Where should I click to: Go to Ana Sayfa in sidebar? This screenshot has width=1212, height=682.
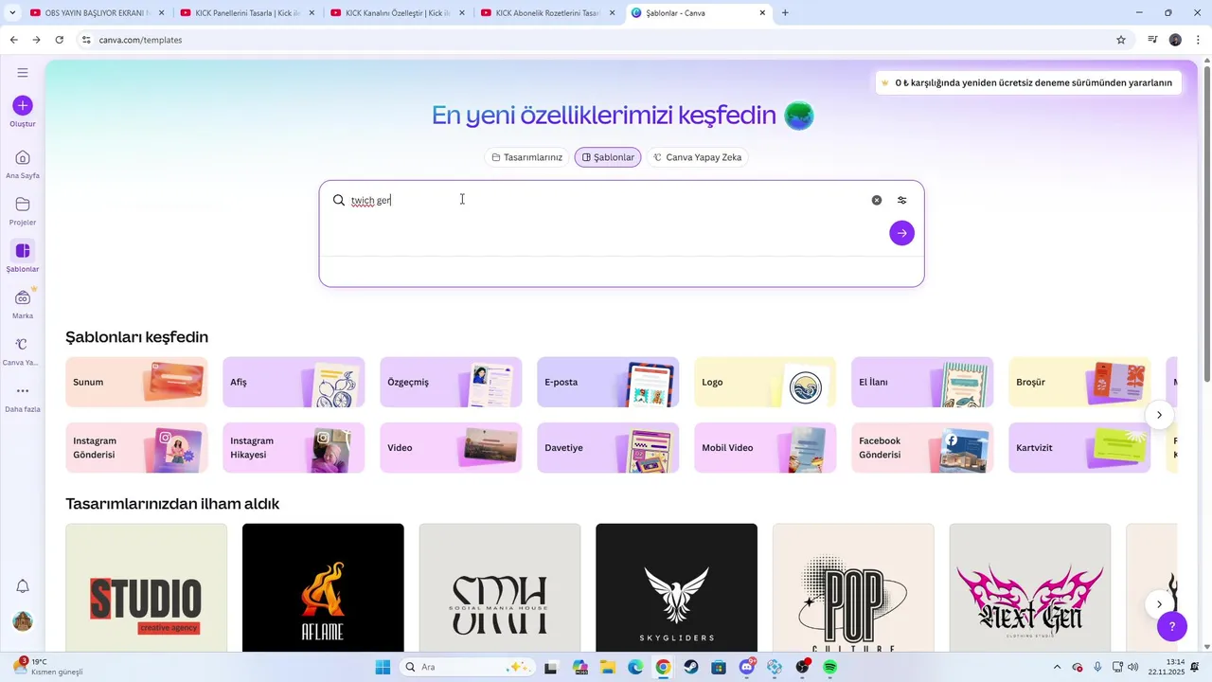tap(23, 164)
